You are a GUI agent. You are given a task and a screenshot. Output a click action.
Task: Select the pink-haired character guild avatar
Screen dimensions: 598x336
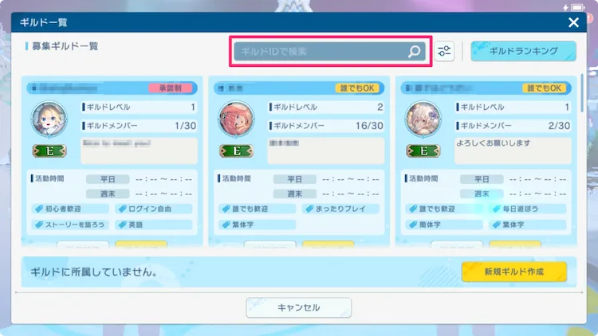(236, 119)
